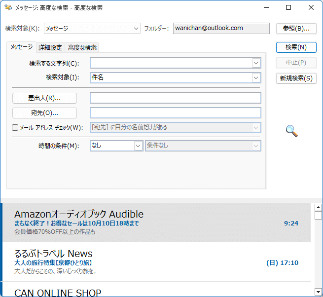323x297 pixels.
Task: Click the 宛先(O)... button
Action: click(x=44, y=113)
